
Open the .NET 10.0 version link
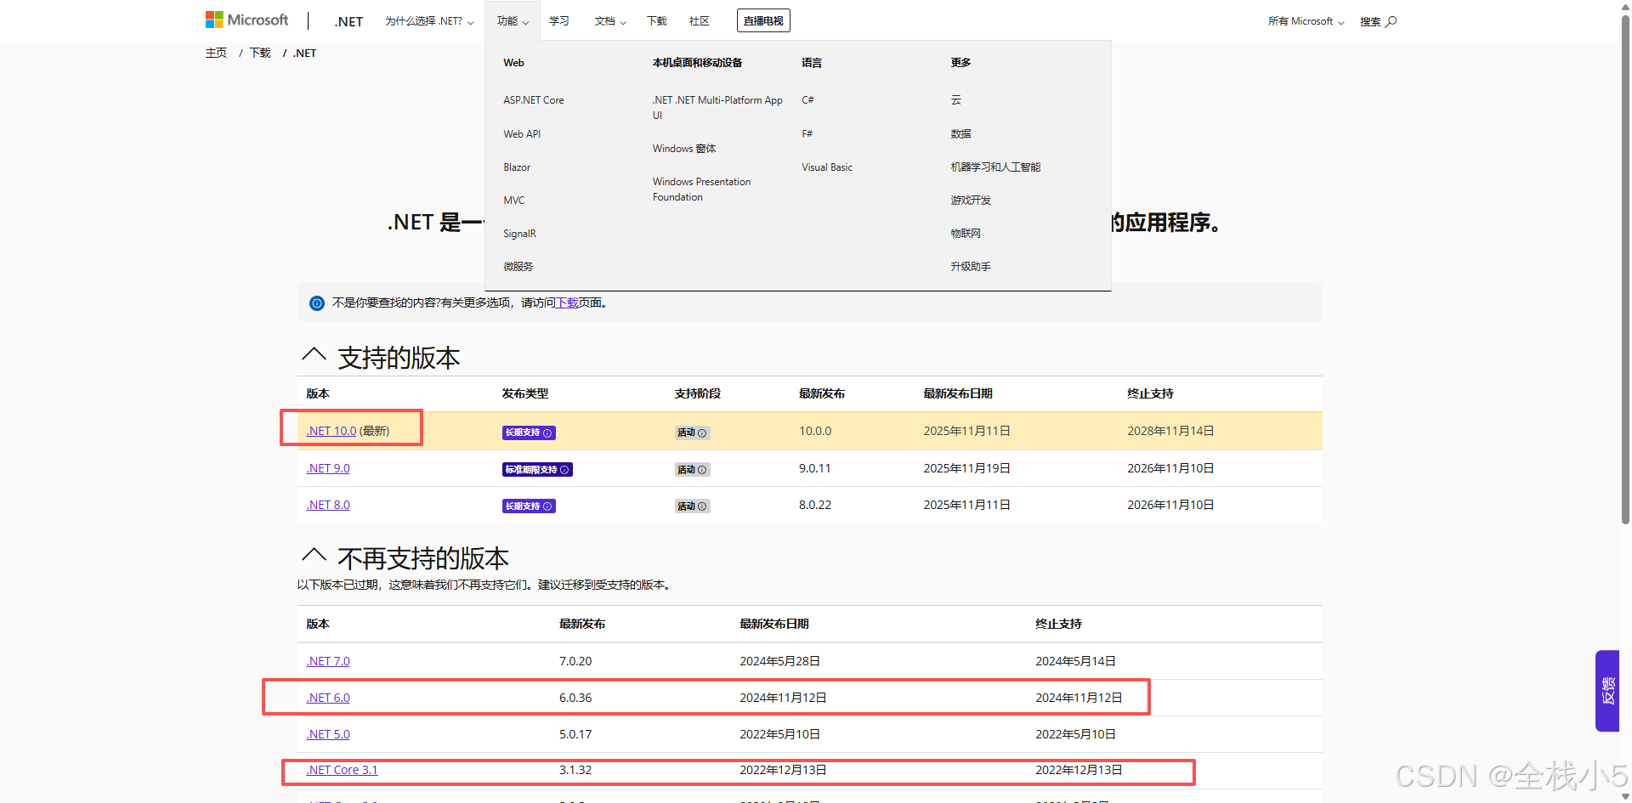[x=331, y=432]
